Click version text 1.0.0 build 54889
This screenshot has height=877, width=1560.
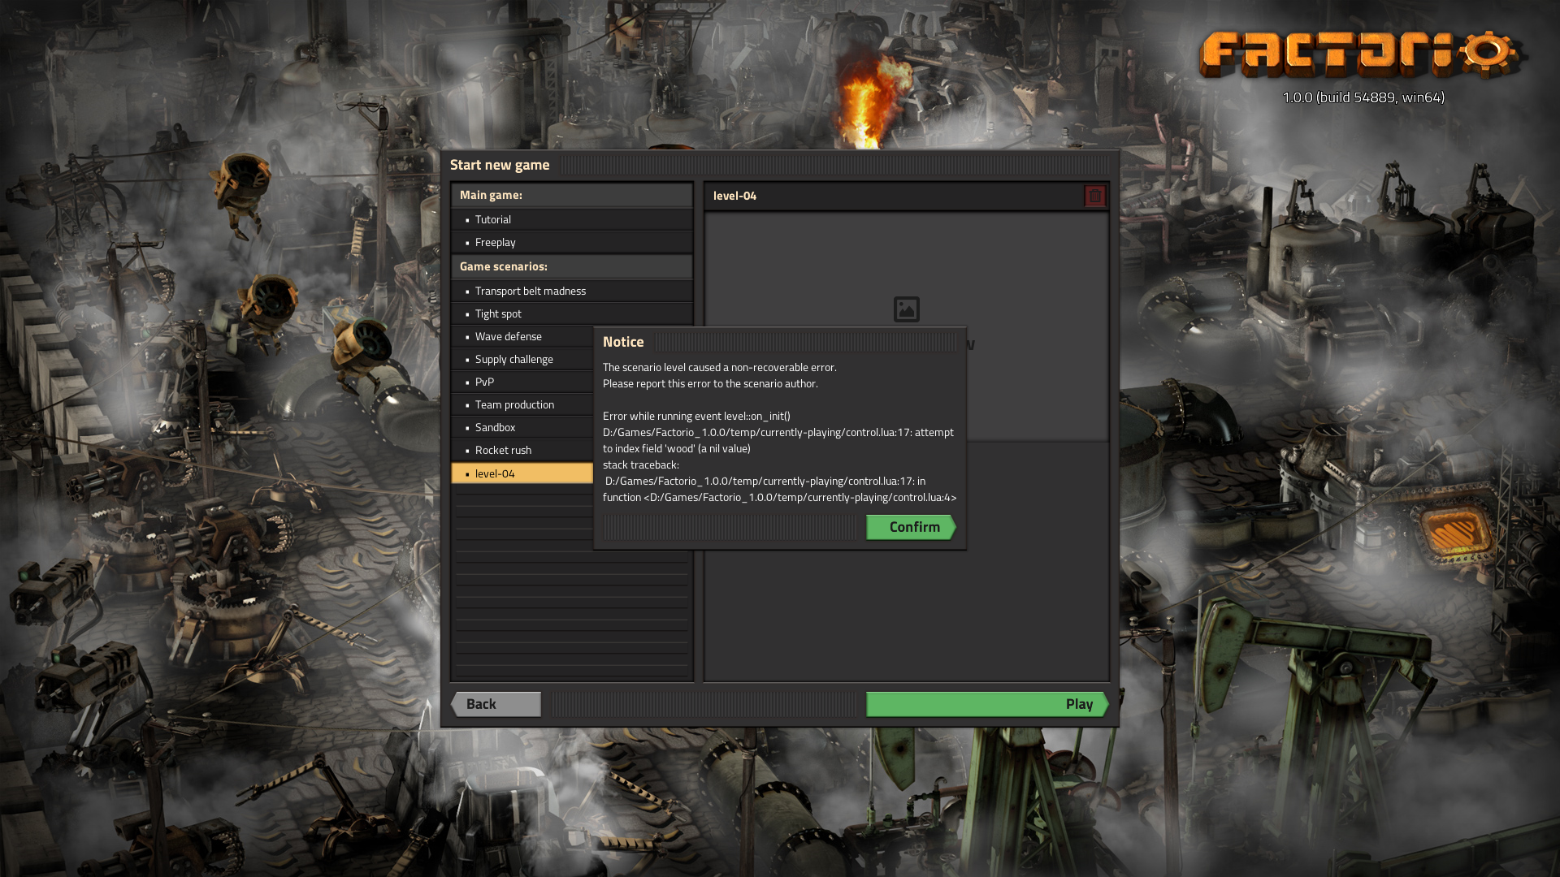click(1363, 97)
